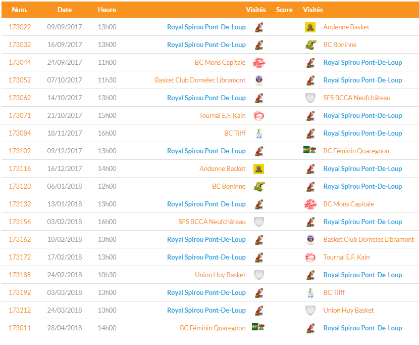
Task: Click the Andenne Basket logo in match 173022
Action: click(x=310, y=27)
